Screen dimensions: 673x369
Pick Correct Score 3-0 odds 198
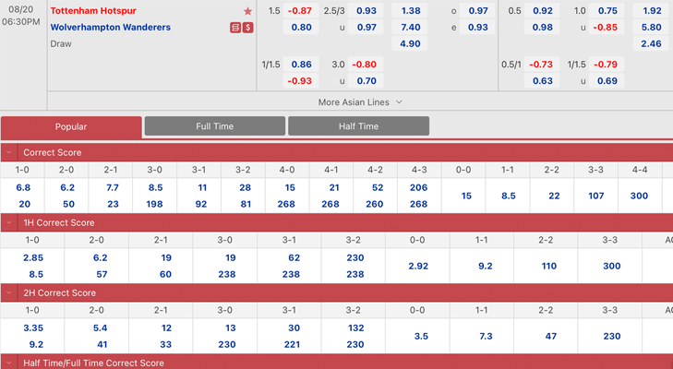click(154, 204)
